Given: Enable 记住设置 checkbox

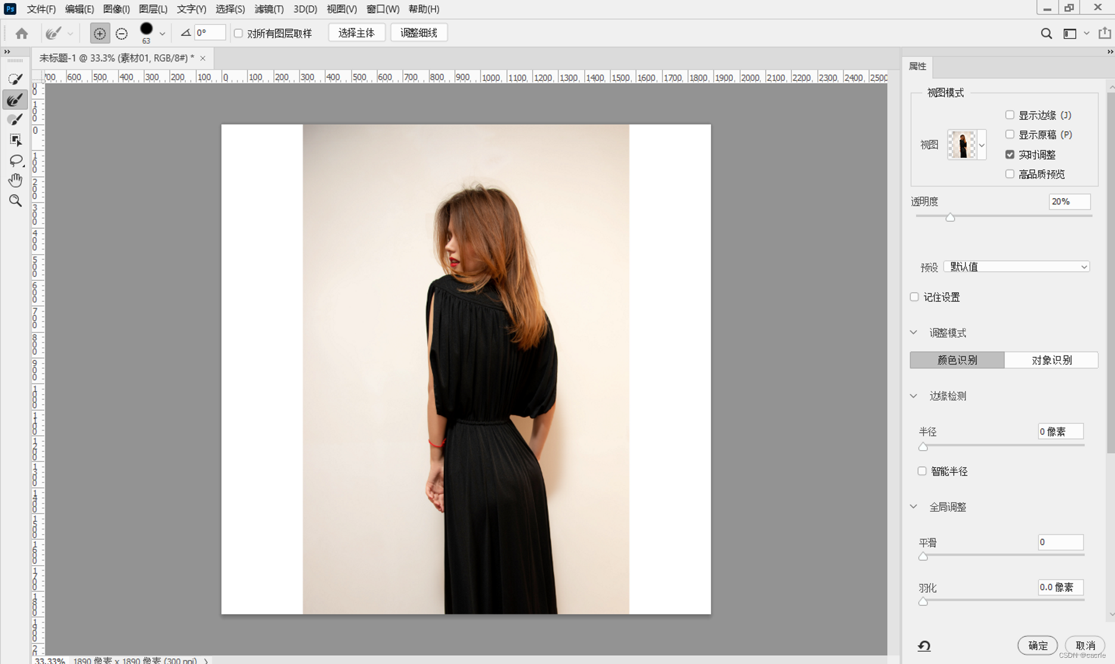Looking at the screenshot, I should (914, 297).
